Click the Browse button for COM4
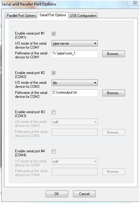The width and height of the screenshot is (140, 204). (114, 172)
